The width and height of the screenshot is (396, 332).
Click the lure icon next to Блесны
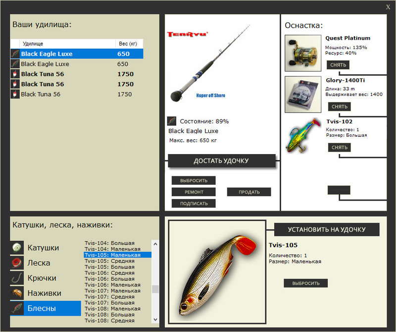point(17,308)
